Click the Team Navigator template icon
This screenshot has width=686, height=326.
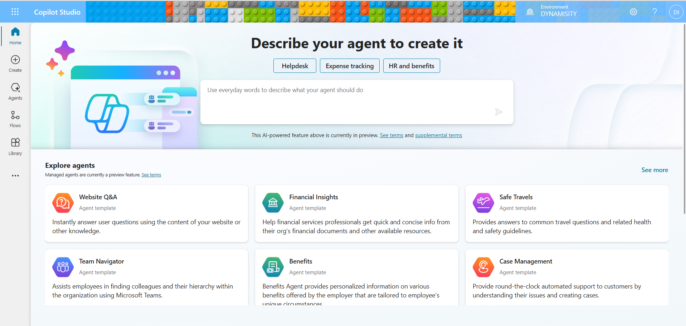pos(63,267)
